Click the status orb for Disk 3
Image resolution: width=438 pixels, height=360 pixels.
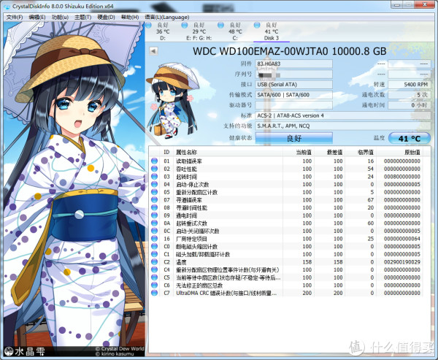[257, 26]
